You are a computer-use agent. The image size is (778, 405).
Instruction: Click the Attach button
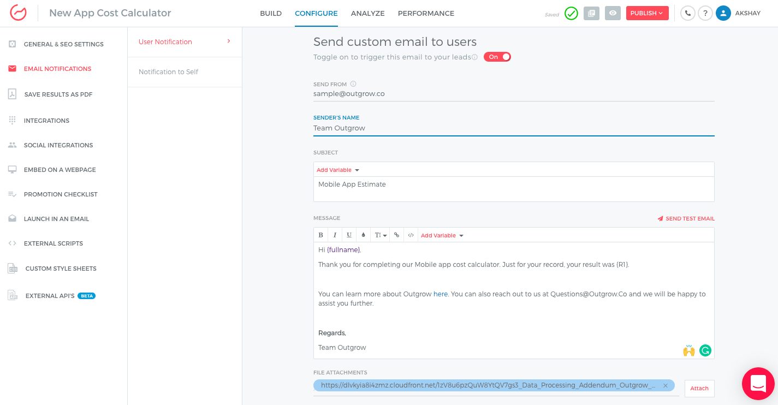[x=699, y=389]
